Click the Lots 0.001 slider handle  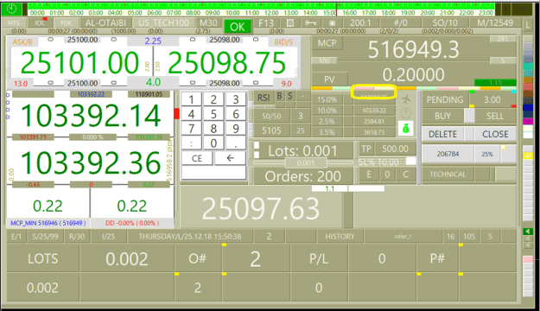click(x=306, y=163)
